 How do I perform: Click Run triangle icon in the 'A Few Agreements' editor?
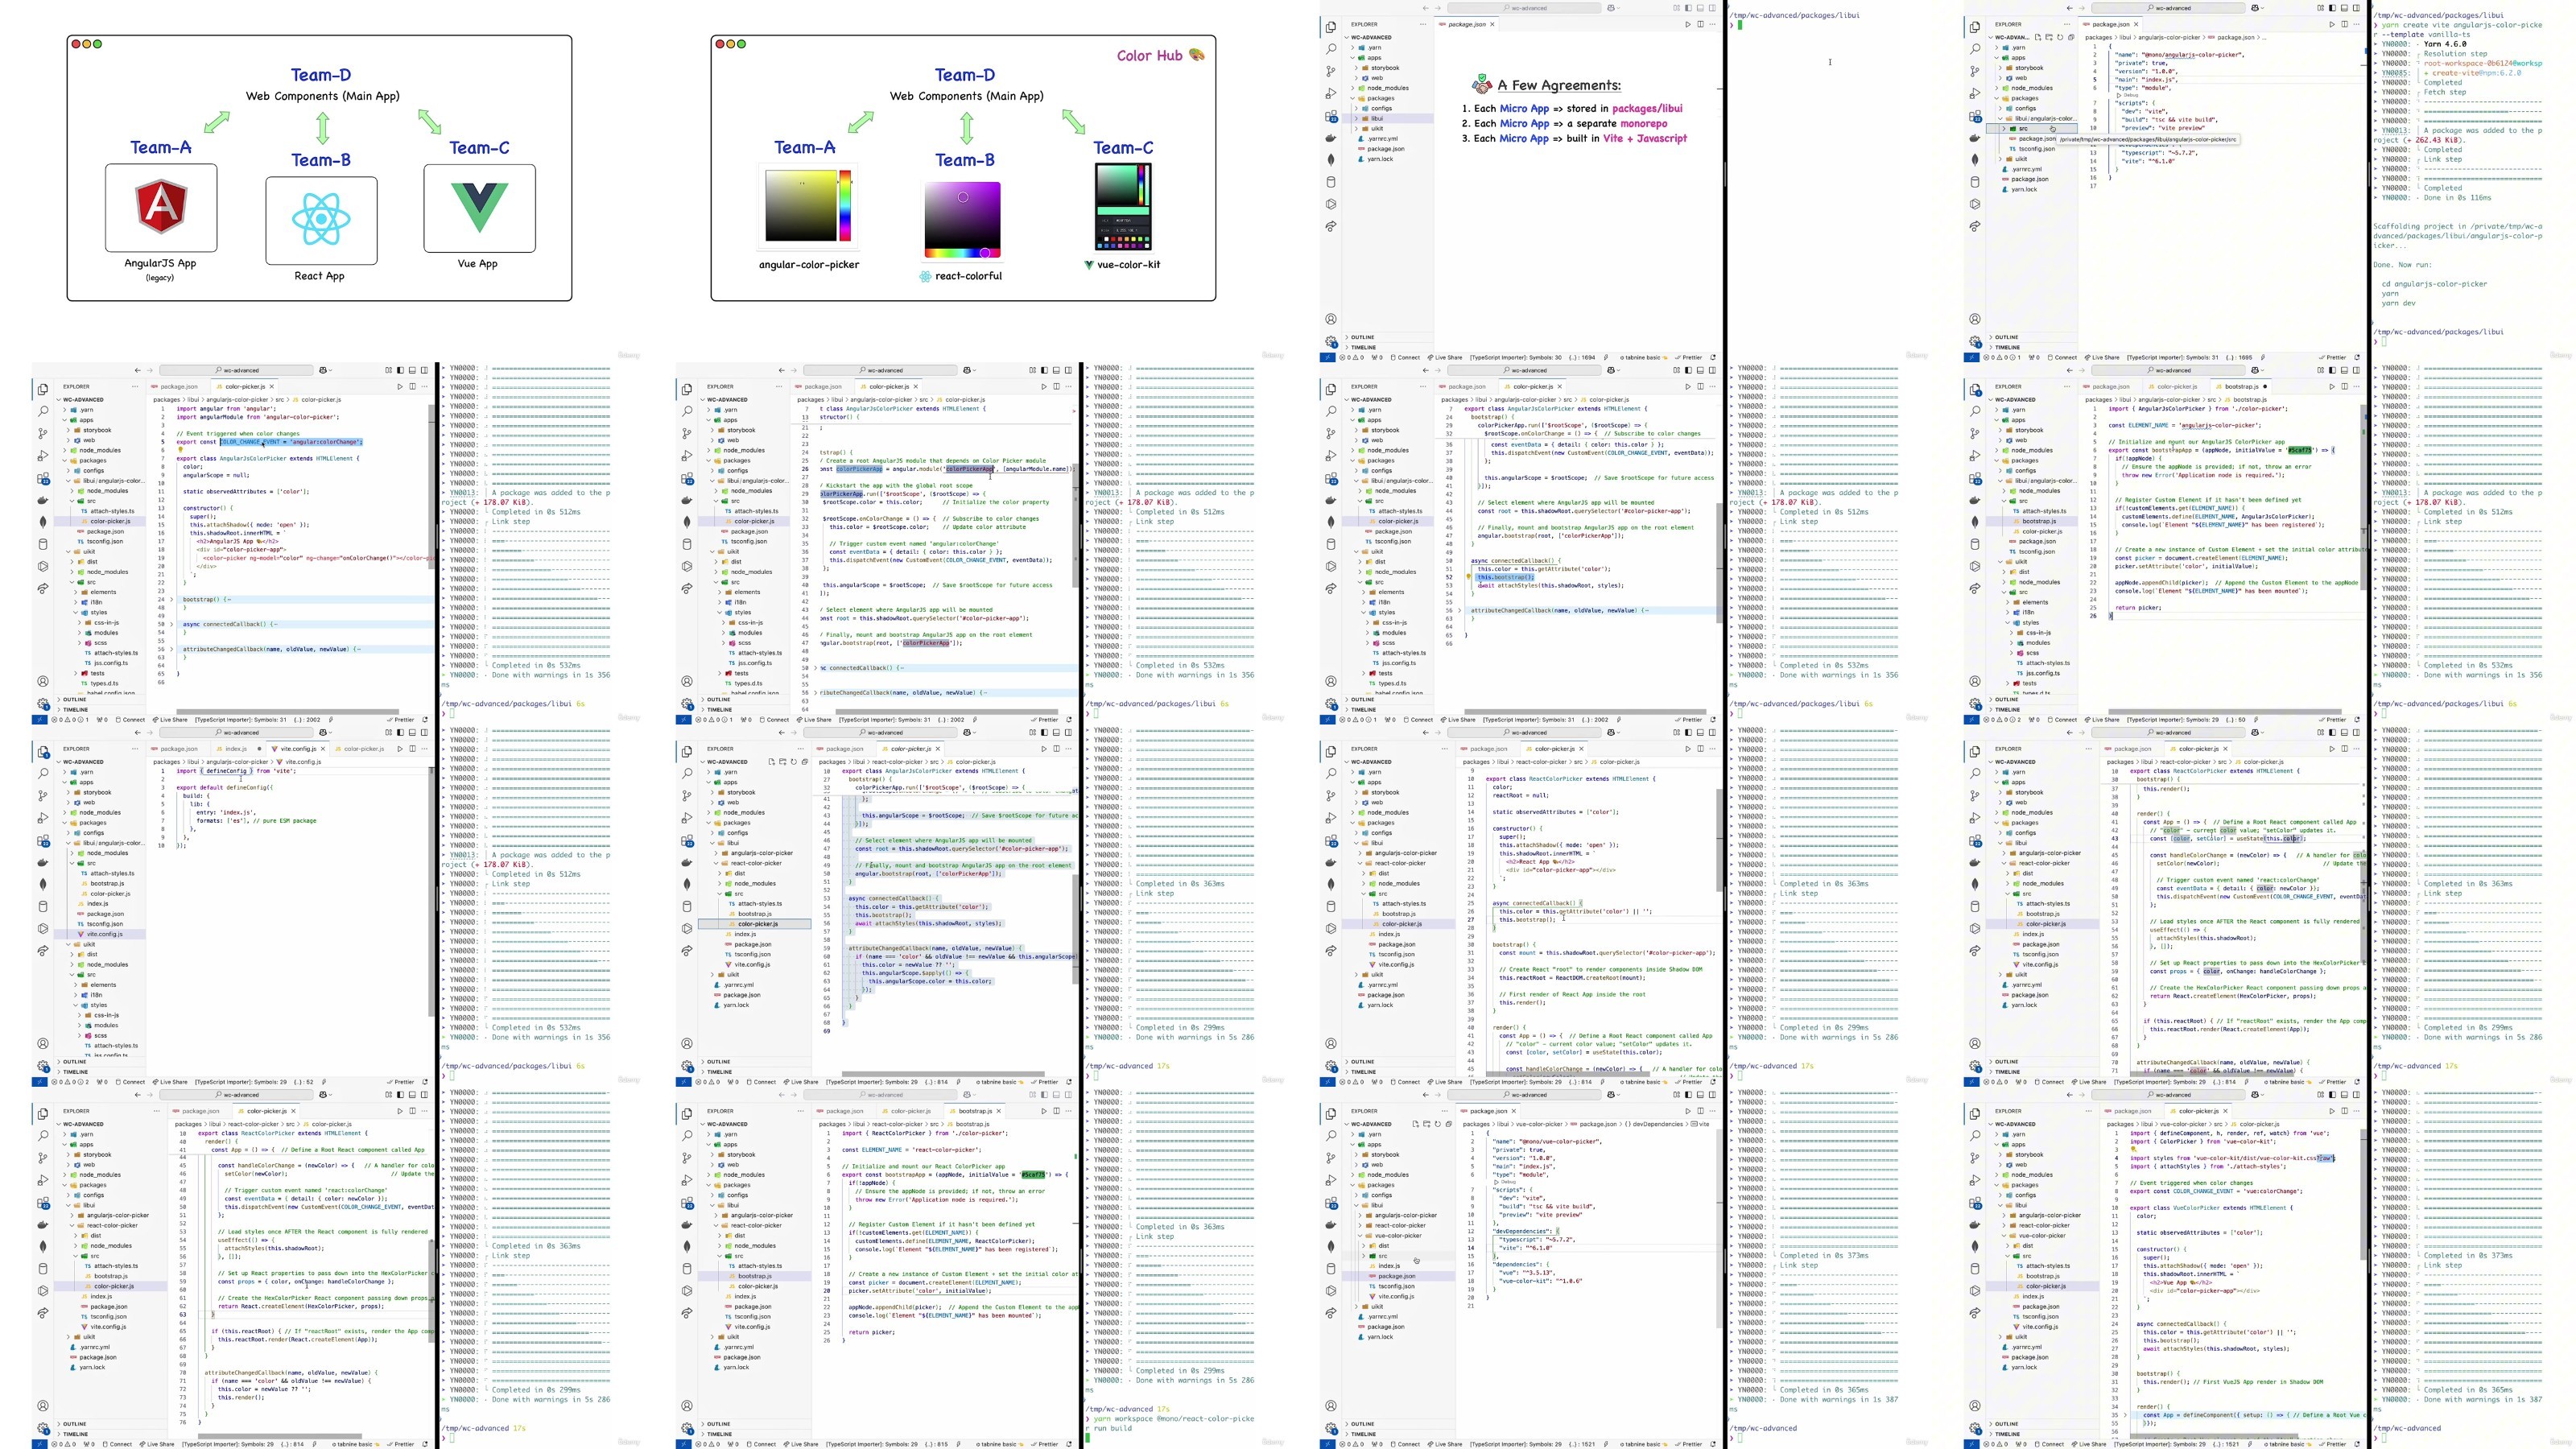click(x=1688, y=24)
